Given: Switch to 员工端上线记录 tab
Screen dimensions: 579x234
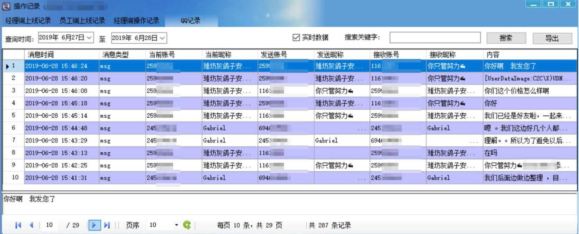Looking at the screenshot, I should [x=82, y=21].
